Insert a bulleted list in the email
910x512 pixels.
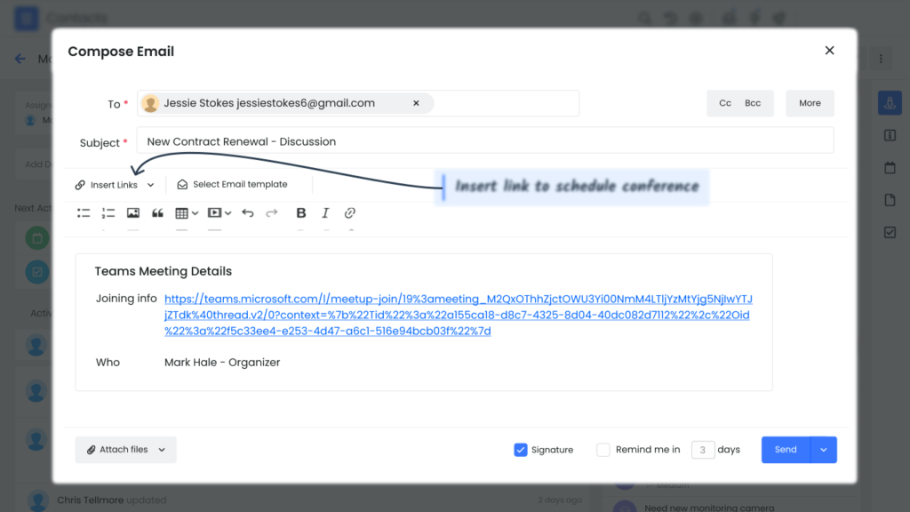84,213
